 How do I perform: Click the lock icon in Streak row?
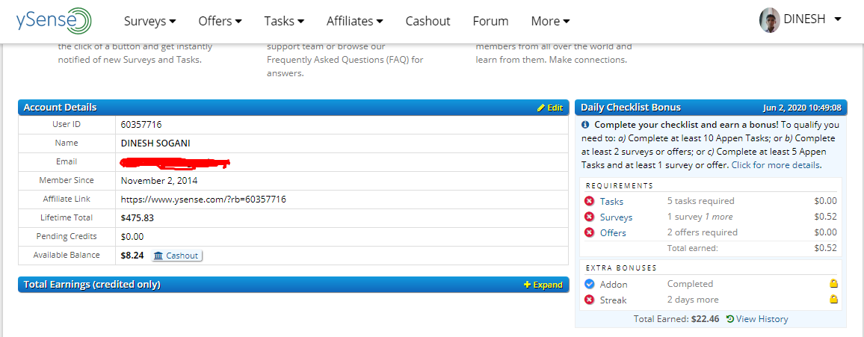point(833,300)
